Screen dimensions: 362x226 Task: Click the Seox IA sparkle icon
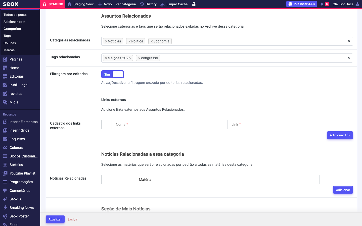5,199
